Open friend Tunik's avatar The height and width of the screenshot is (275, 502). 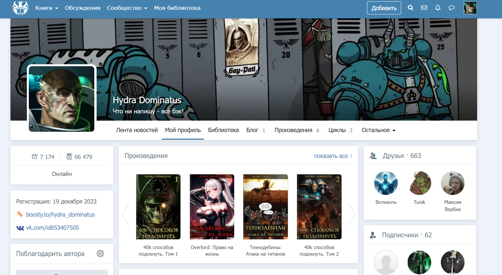click(419, 183)
